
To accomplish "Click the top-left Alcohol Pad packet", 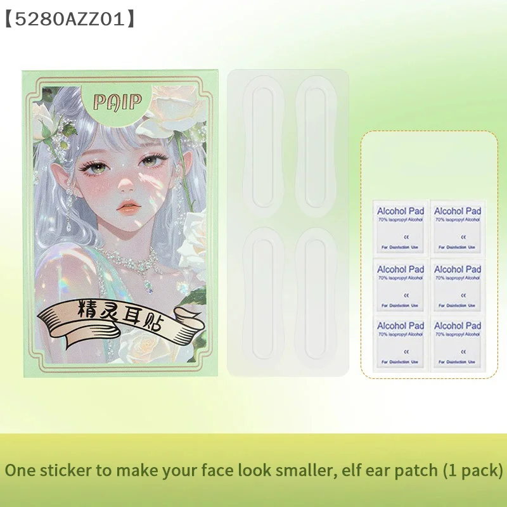I will pos(401,229).
